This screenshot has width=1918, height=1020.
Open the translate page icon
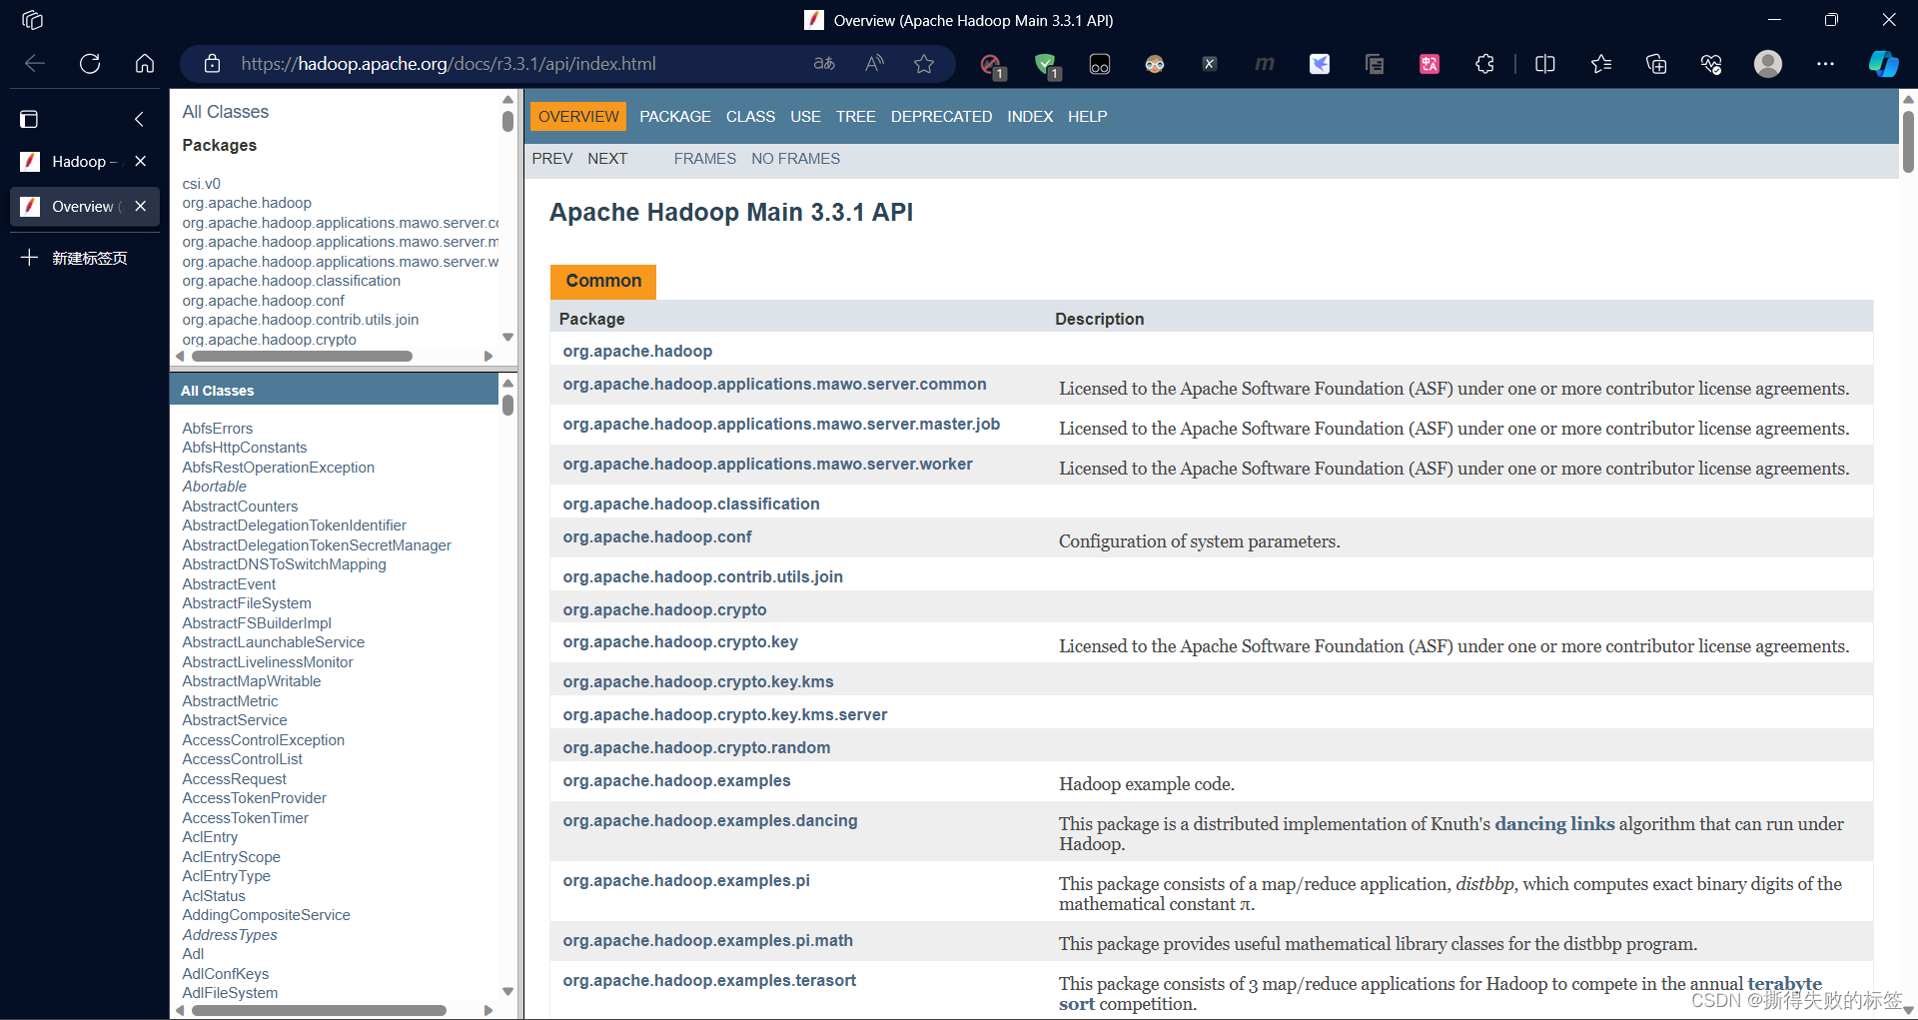[x=824, y=64]
